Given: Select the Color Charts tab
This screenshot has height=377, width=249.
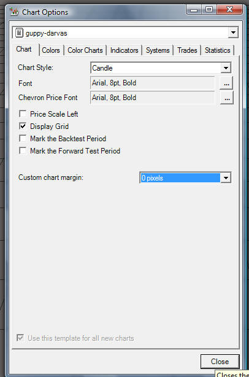Looking at the screenshot, I should tap(85, 50).
